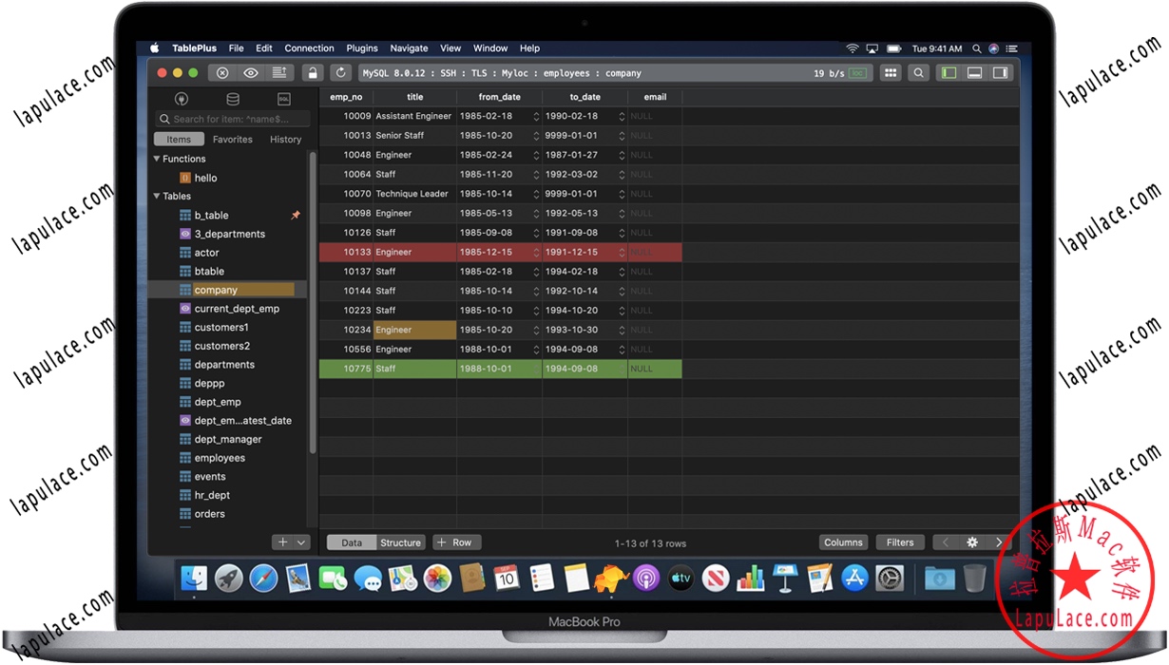This screenshot has height=665, width=1169.
Task: Open the search magnifier in the toolbar
Action: pyautogui.click(x=919, y=72)
